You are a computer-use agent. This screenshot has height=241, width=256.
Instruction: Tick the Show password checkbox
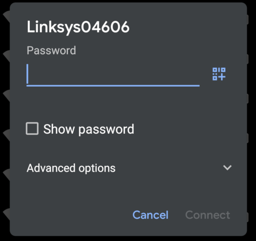pos(32,129)
